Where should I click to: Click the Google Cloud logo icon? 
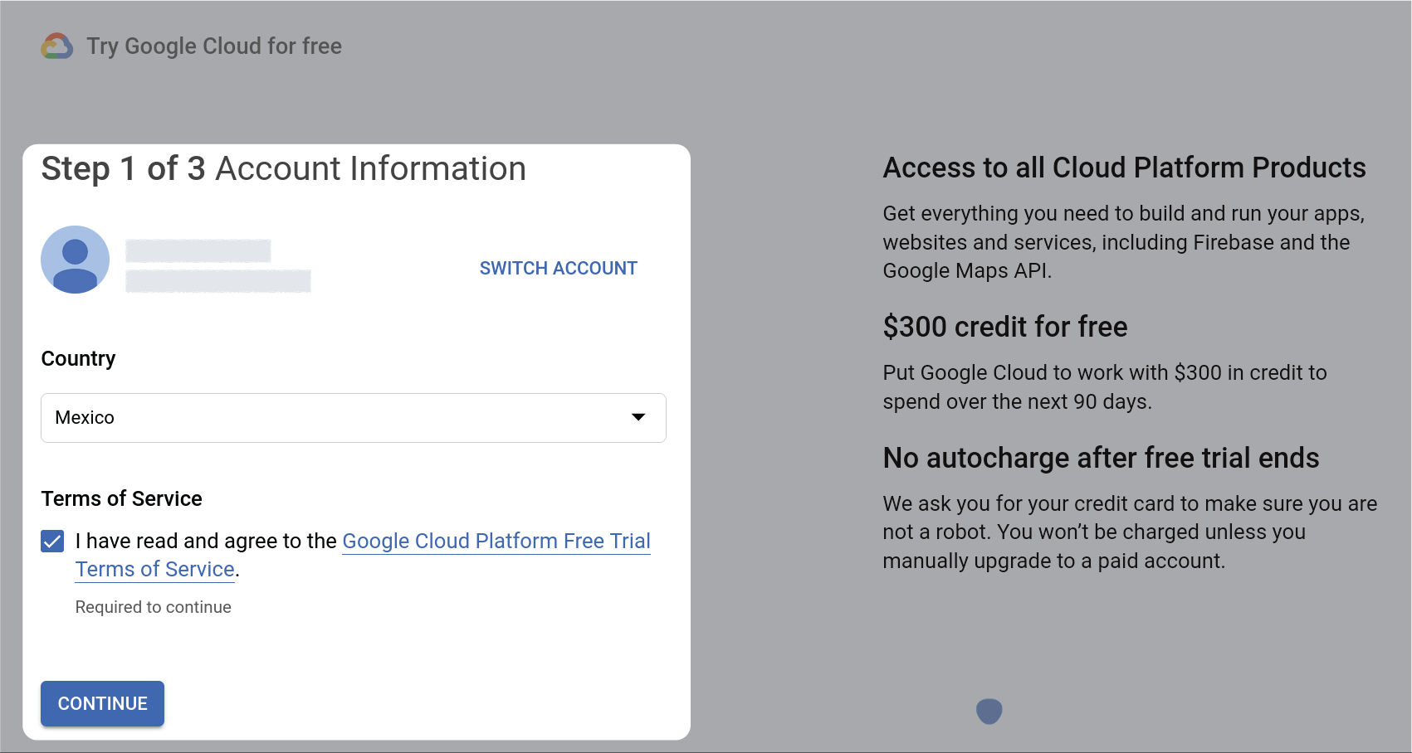click(x=57, y=46)
